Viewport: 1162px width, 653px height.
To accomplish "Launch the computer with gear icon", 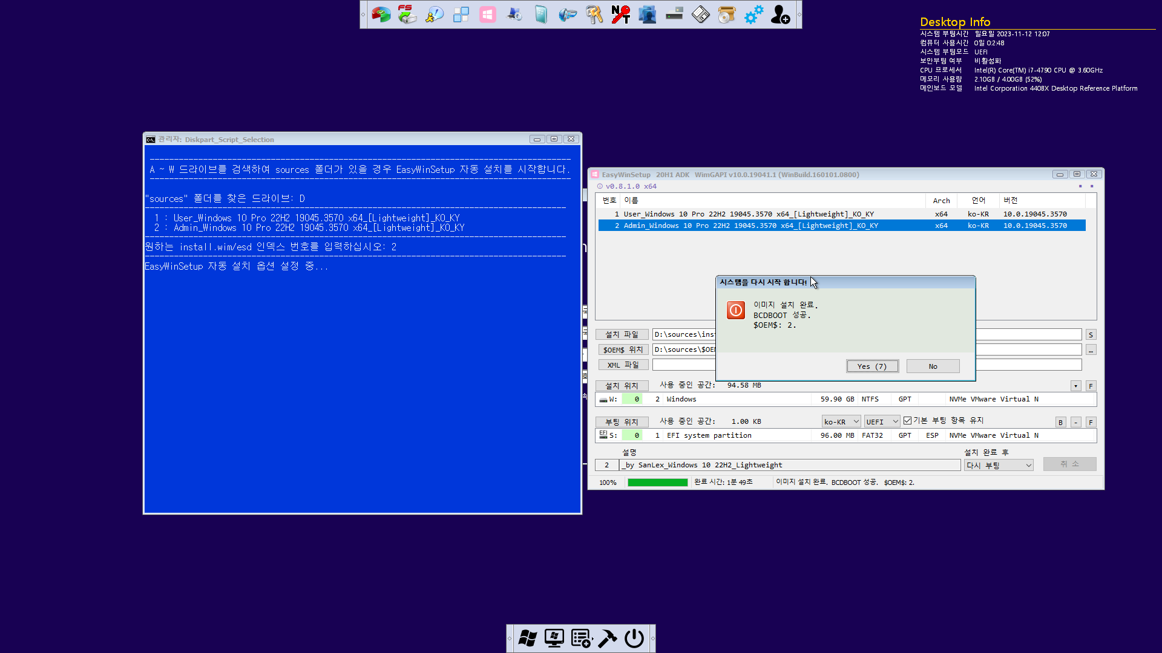I will (514, 14).
